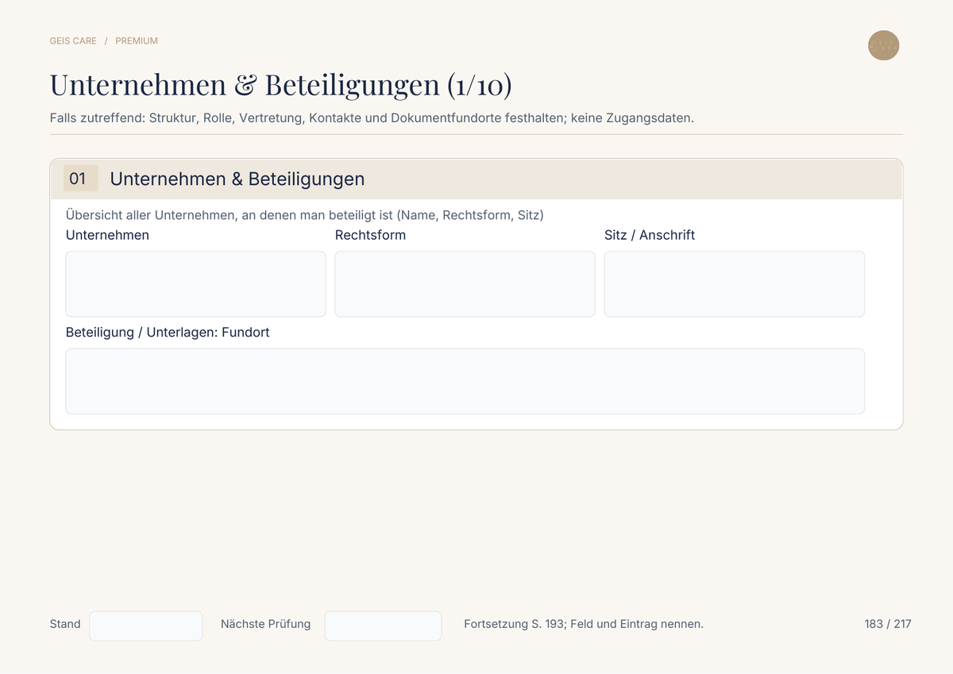Image resolution: width=953 pixels, height=674 pixels.
Task: Click the Rechtsform input field
Action: tap(465, 284)
